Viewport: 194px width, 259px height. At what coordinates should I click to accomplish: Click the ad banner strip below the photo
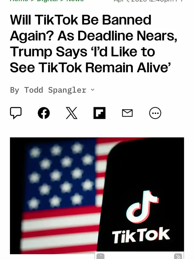(139, 256)
